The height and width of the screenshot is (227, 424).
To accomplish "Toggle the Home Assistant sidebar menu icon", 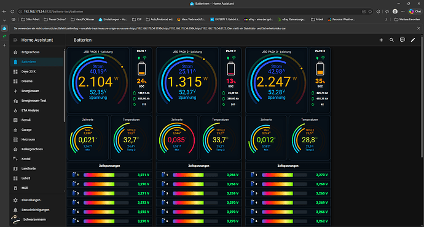I will coord(15,40).
